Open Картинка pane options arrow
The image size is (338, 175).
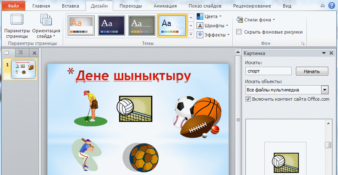click(324, 53)
